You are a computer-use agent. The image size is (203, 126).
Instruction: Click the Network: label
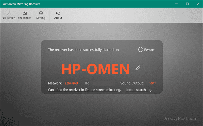pyautogui.click(x=55, y=83)
